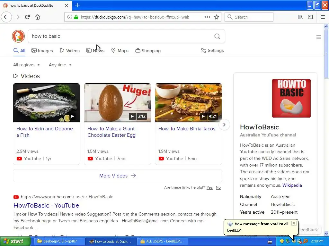Click 'how to basic at Duck...' taskbar button
The image size is (329, 246).
click(111, 242)
